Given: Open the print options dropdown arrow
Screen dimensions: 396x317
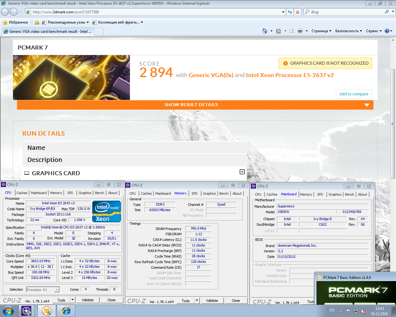Looking at the screenshot, I should 307,31.
